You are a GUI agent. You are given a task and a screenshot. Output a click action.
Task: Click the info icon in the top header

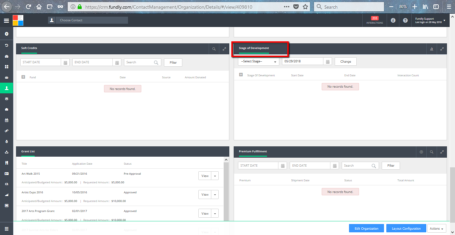click(x=393, y=20)
